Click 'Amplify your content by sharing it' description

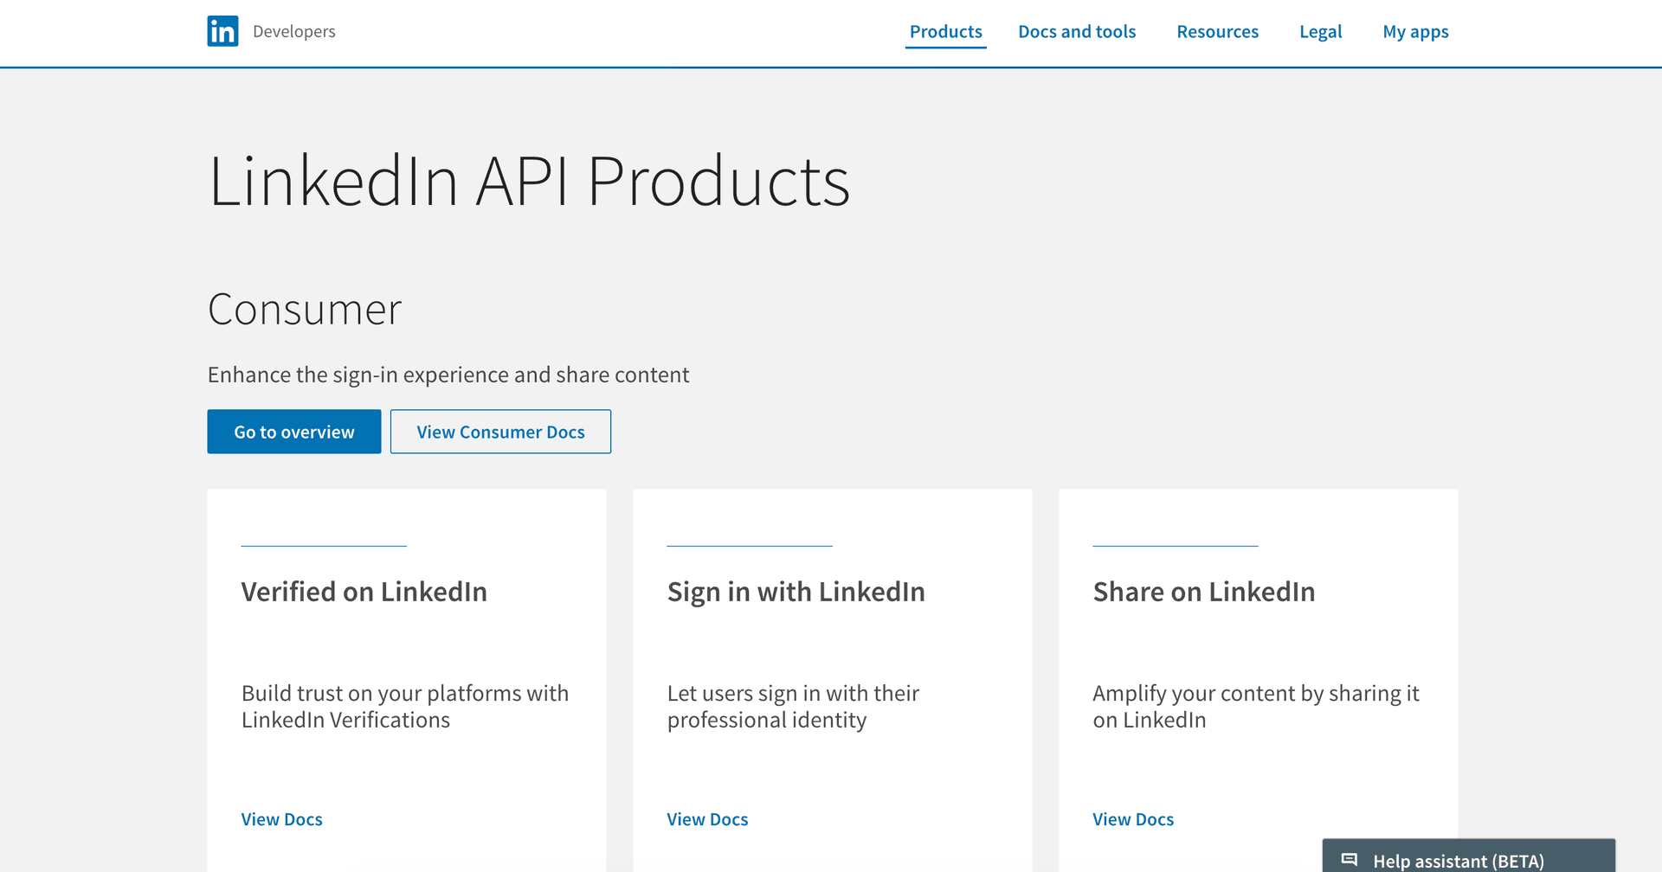pyautogui.click(x=1256, y=707)
